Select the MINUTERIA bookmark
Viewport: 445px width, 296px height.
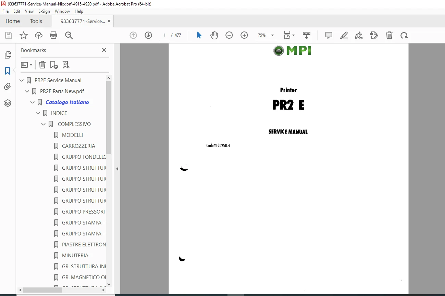click(x=75, y=256)
